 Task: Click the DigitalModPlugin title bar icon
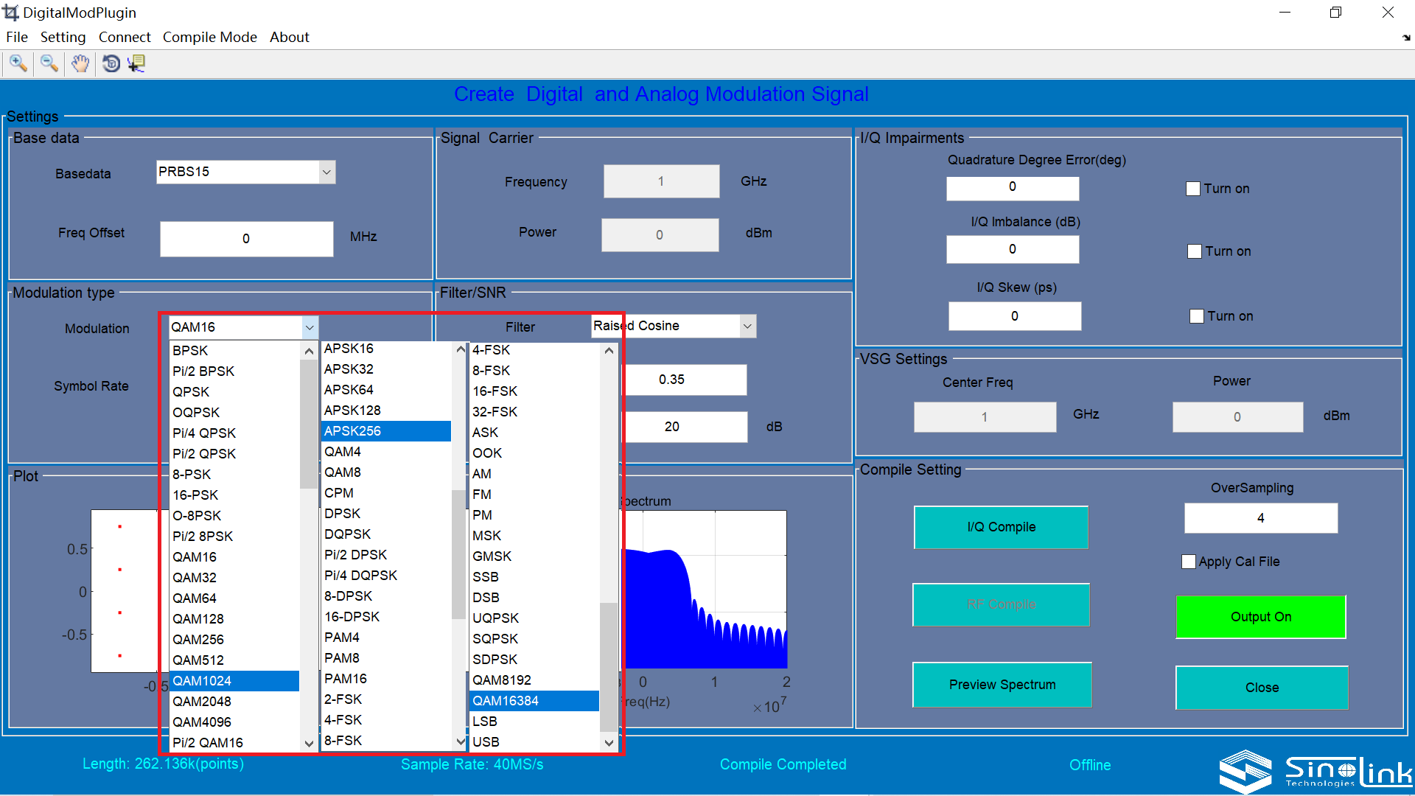(11, 13)
